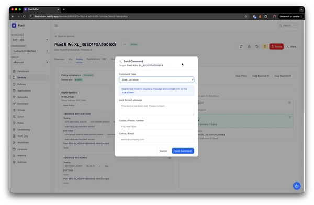Screen dimensions: 314x205
Task: Click the My Wi-Fi network tag
Action: [91, 166]
